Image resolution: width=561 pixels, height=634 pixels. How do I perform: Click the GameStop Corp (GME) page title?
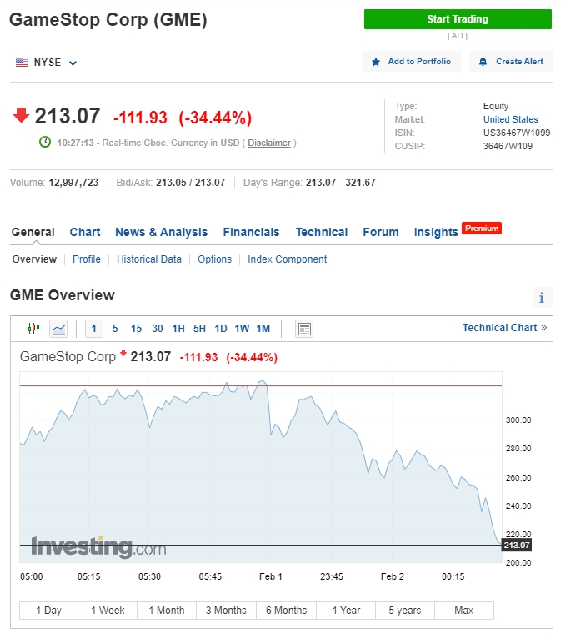tap(108, 19)
